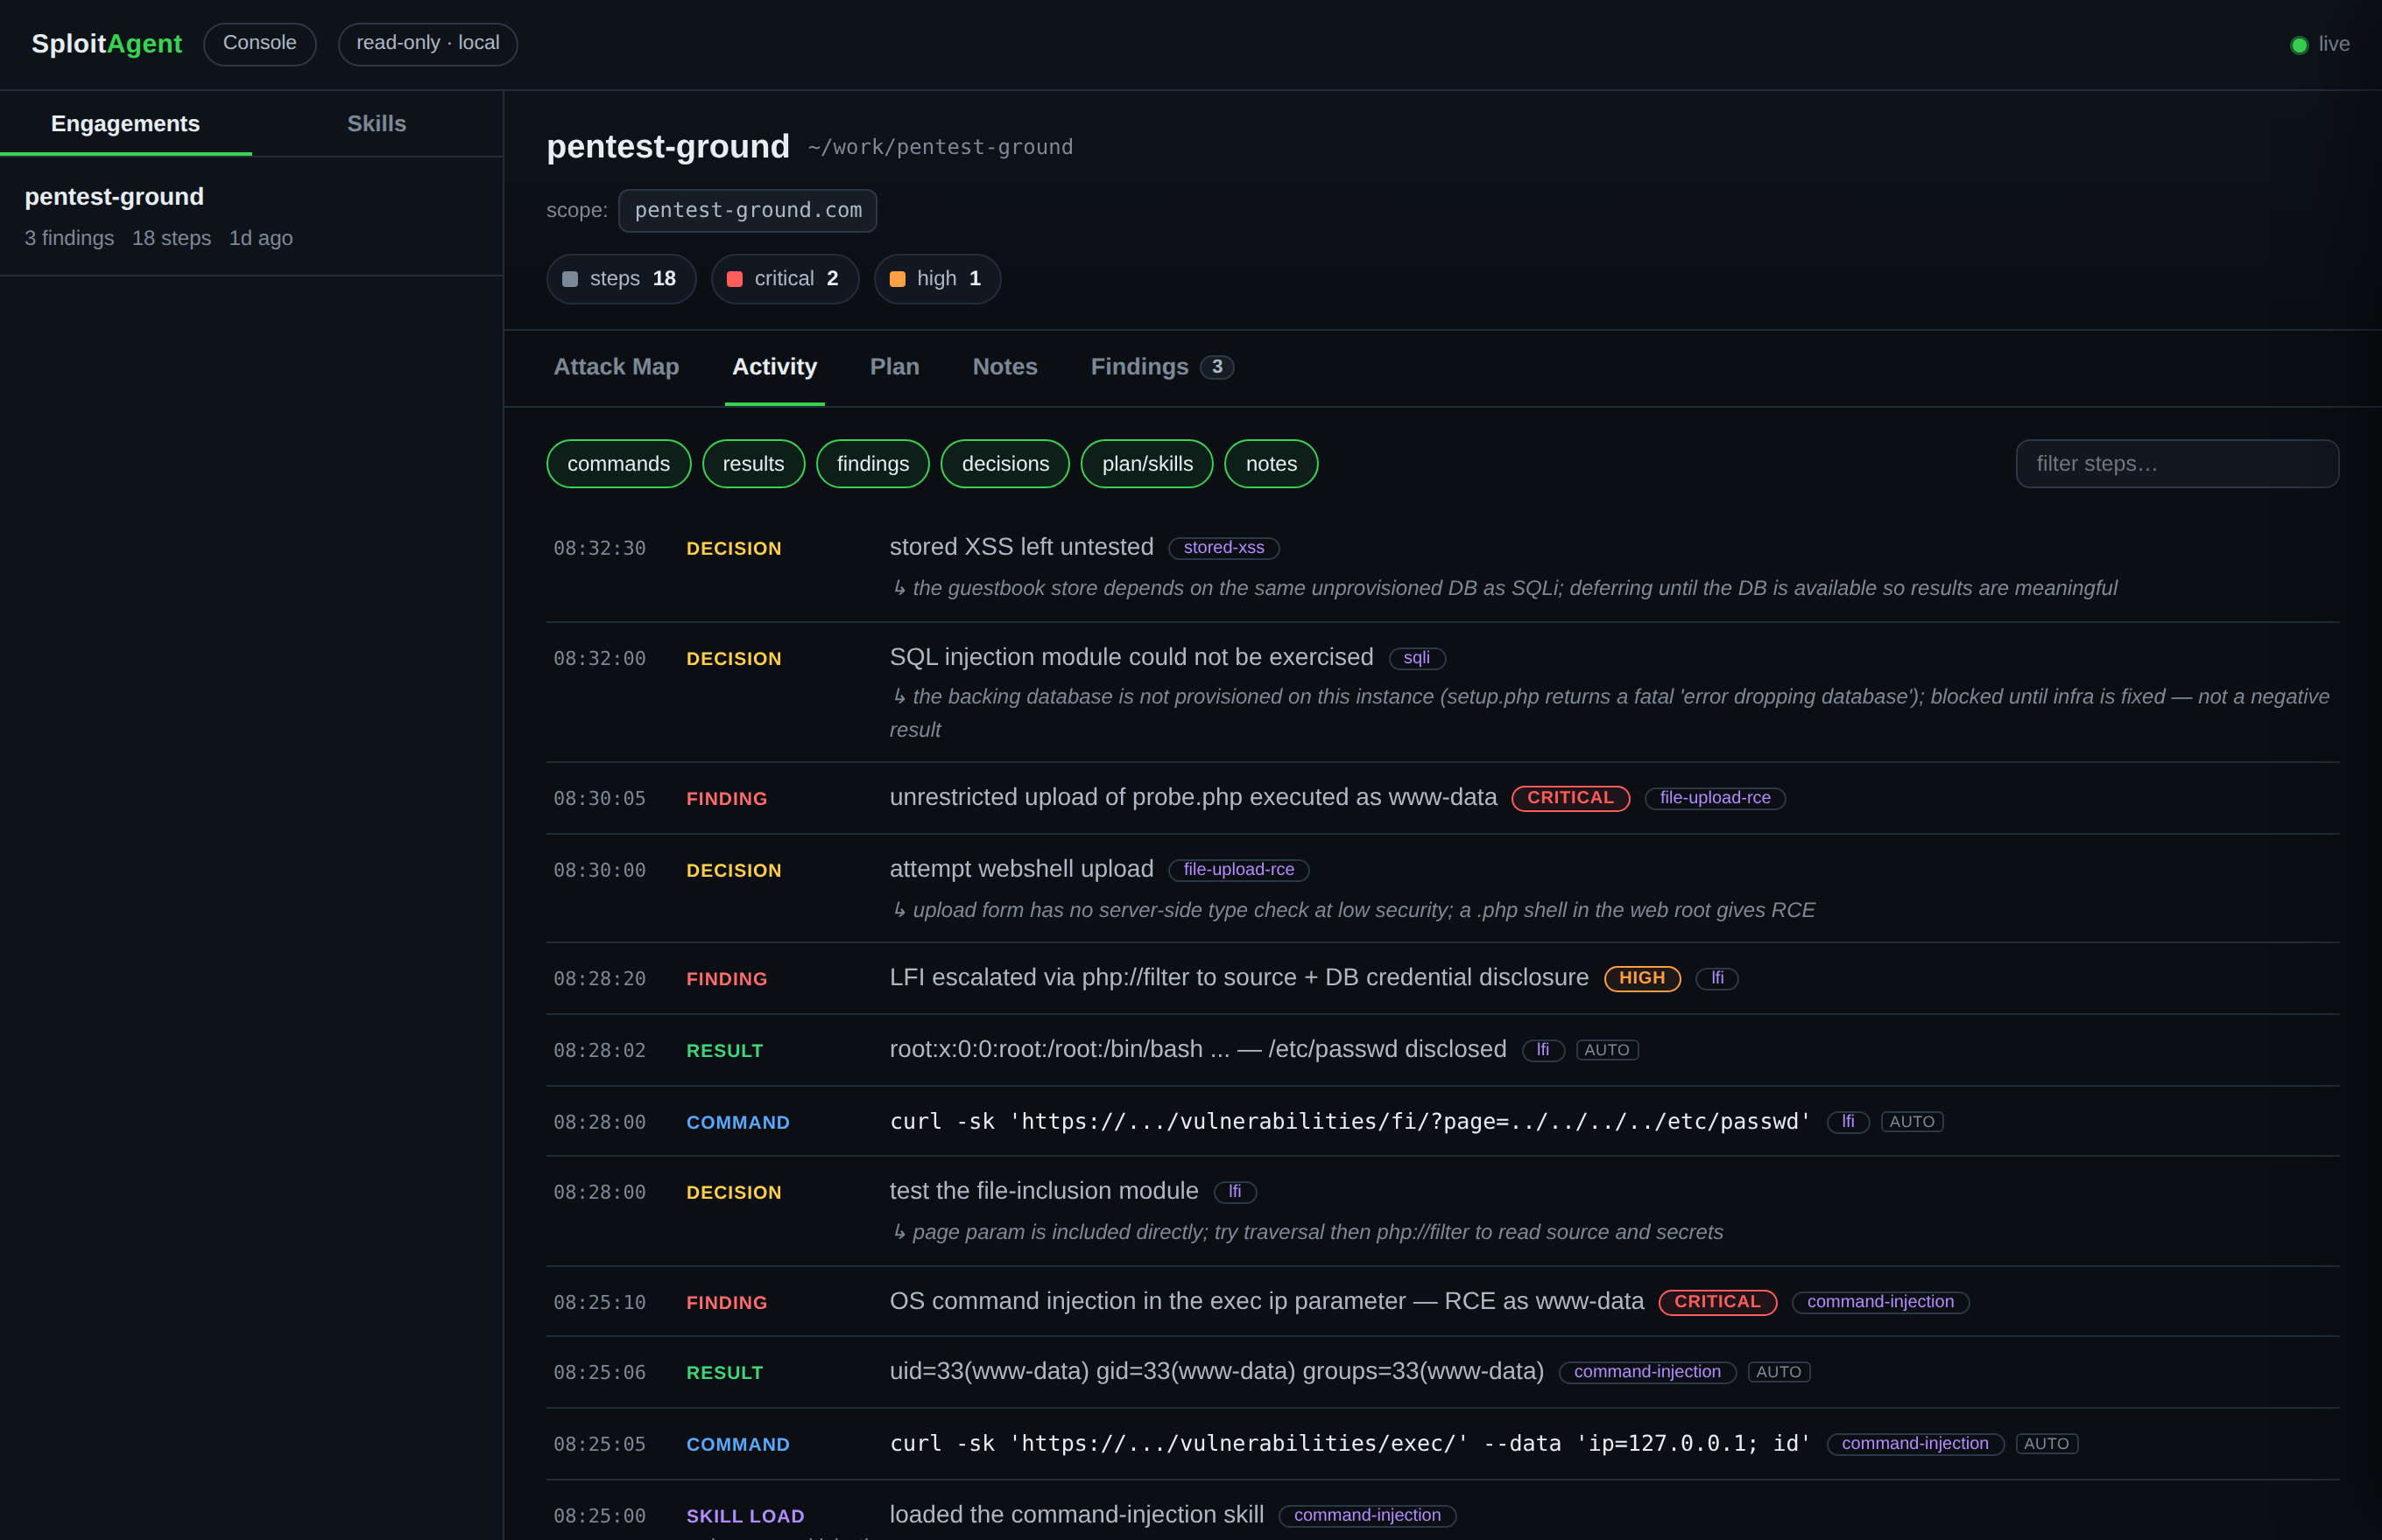
Task: Click the critical 2 counter pill
Action: click(785, 279)
